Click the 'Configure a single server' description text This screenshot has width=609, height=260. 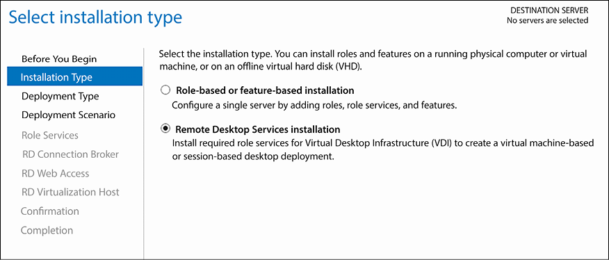tap(314, 106)
